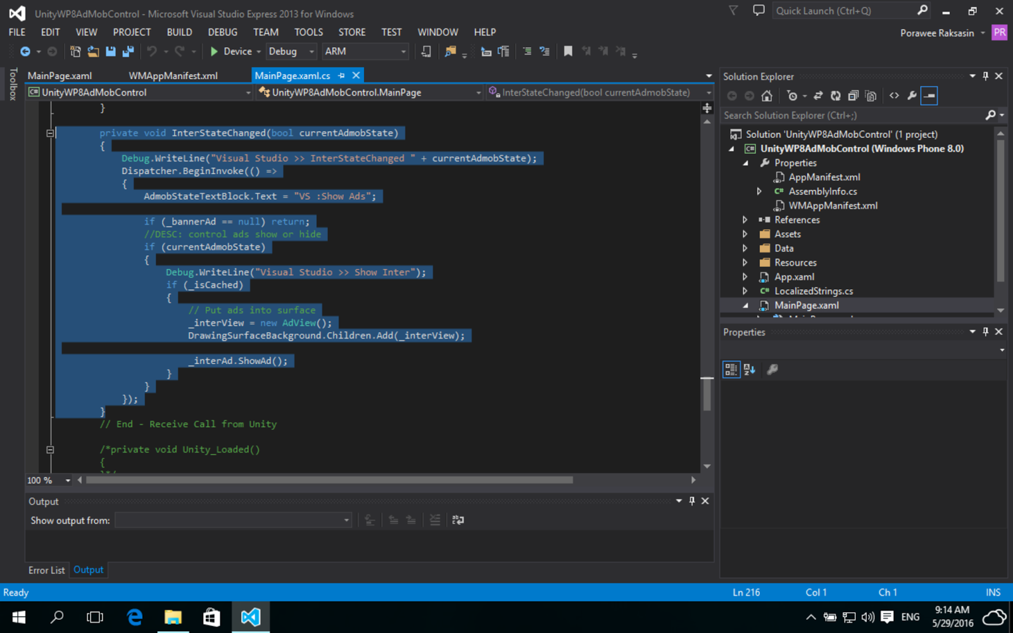Image resolution: width=1013 pixels, height=633 pixels.
Task: Start debugging with the green play icon
Action: 214,51
